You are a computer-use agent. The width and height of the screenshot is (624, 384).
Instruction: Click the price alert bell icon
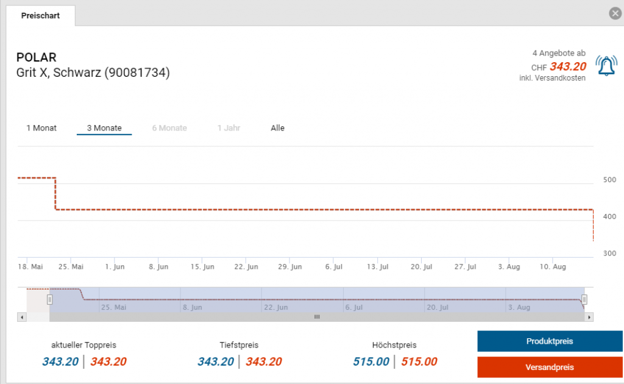pos(606,66)
